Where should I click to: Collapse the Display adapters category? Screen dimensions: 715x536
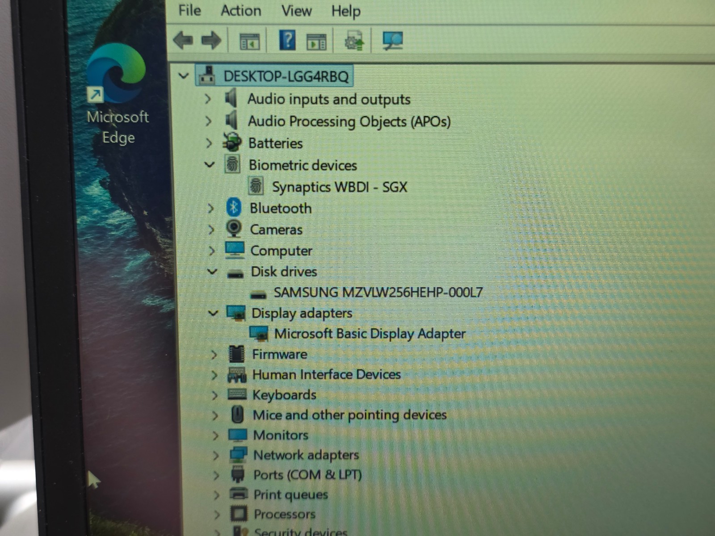(x=213, y=313)
